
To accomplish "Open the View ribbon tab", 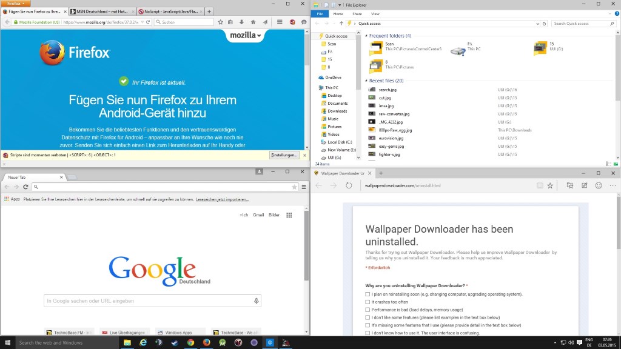I will click(375, 14).
